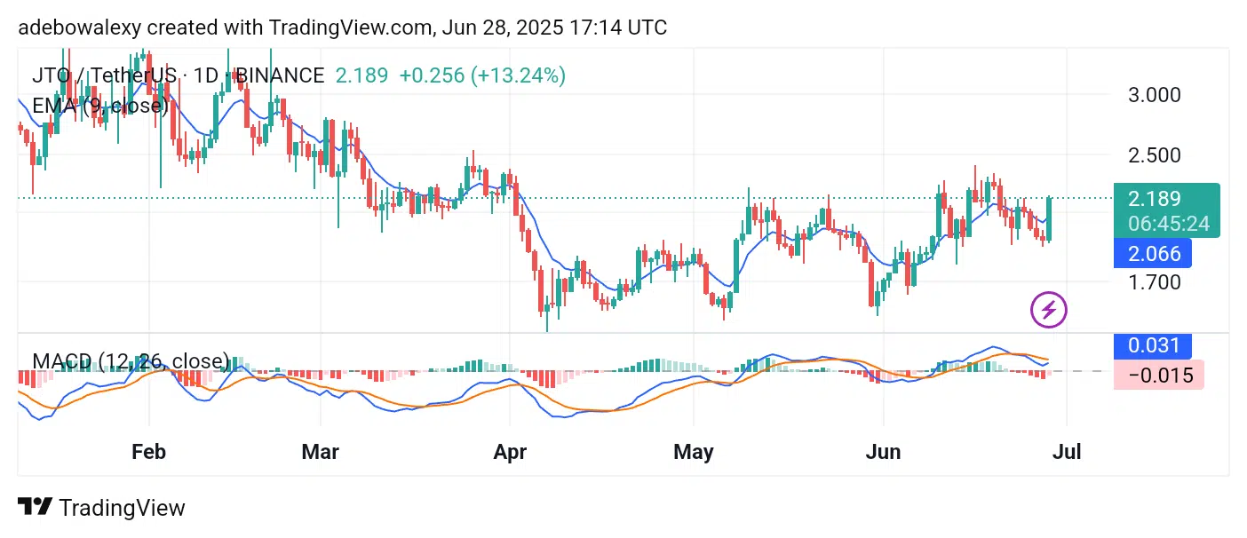Select the EMA (9, close) indicator legend
This screenshot has height=538, width=1247.
[99, 106]
